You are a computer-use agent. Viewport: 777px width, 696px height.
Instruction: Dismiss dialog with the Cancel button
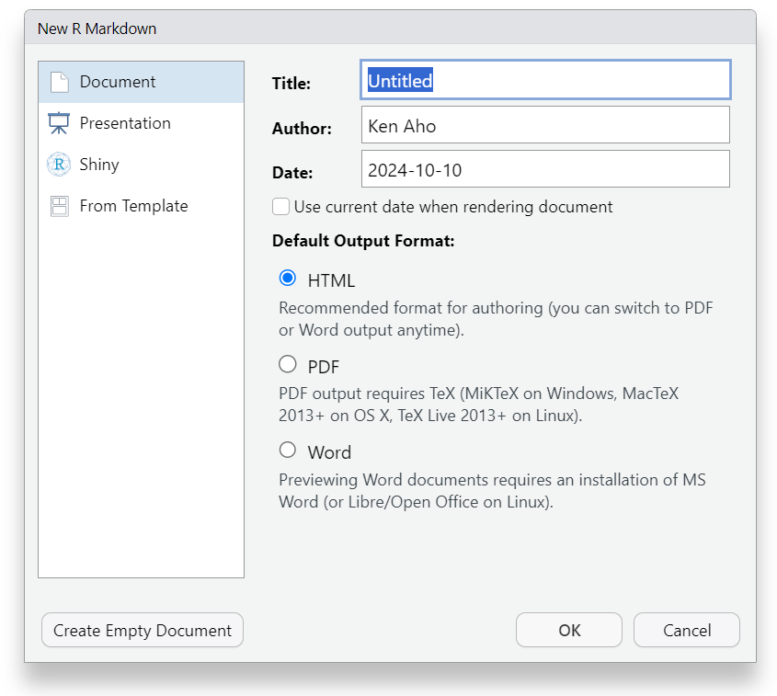(687, 630)
